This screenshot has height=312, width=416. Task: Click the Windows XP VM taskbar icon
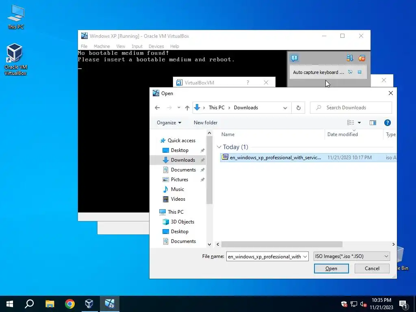[x=109, y=304]
